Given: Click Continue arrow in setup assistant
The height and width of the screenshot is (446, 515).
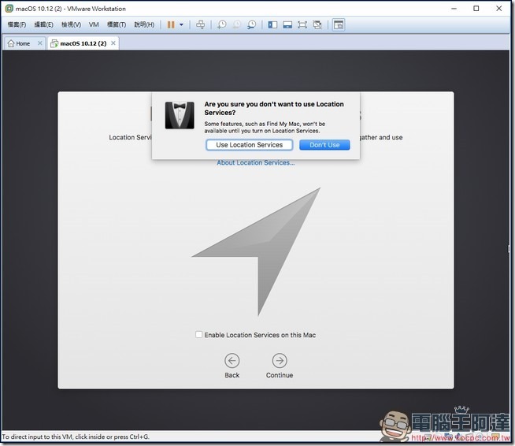Looking at the screenshot, I should point(280,361).
